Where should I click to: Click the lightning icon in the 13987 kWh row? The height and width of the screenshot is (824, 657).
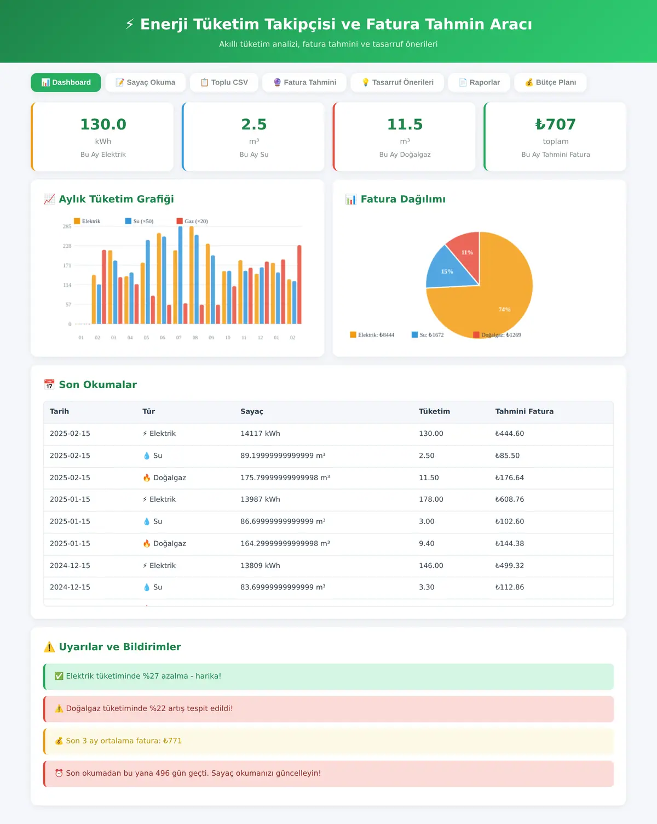[145, 499]
